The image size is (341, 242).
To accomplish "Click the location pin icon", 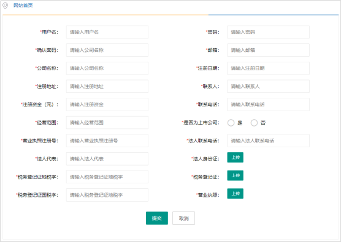I will (6, 5).
